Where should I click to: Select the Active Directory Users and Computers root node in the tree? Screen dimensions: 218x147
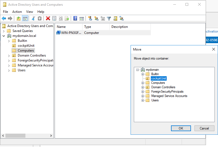[x=30, y=26]
